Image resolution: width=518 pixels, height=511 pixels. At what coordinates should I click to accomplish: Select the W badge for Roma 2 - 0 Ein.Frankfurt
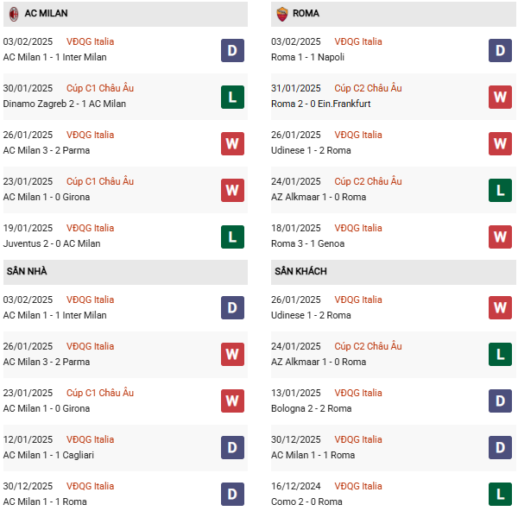500,97
